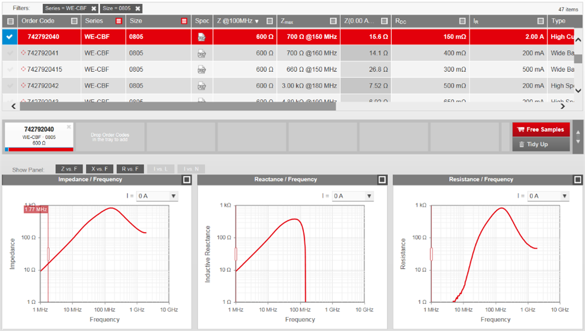Open RDC column filter menu
Viewport: 585px width, 331px height.
[462, 21]
